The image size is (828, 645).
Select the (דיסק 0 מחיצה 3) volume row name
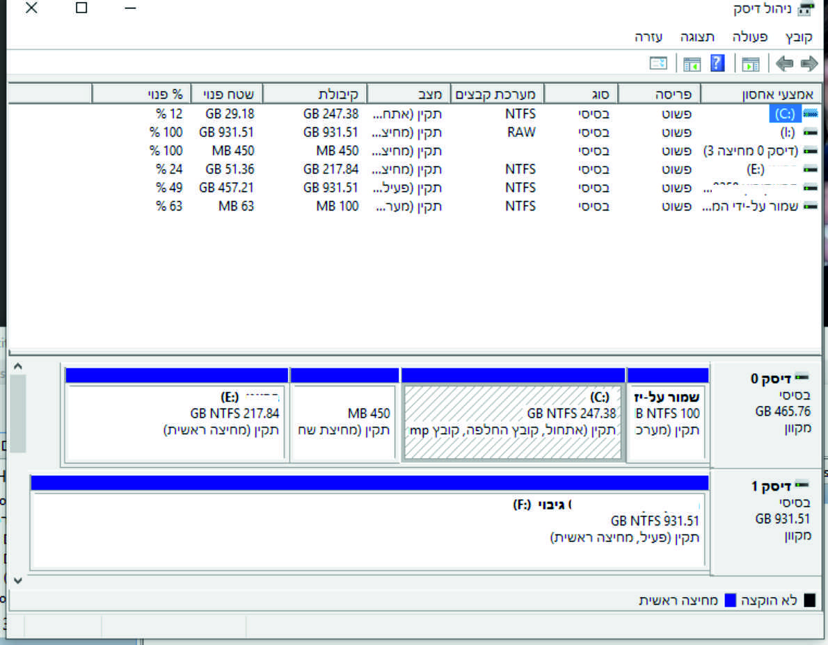pos(750,151)
